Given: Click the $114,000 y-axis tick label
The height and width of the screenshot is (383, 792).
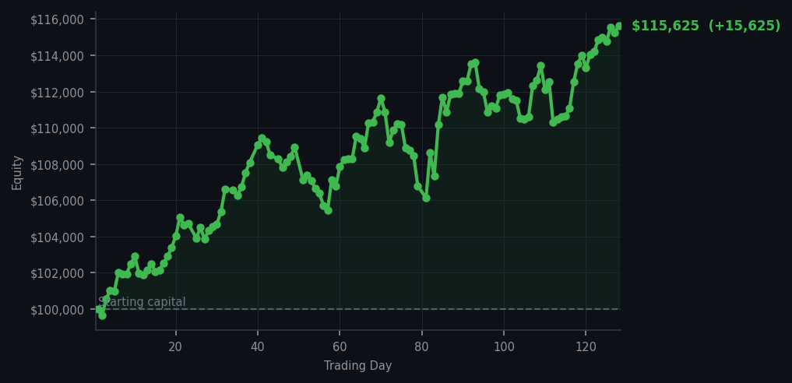Looking at the screenshot, I should click(x=57, y=56).
